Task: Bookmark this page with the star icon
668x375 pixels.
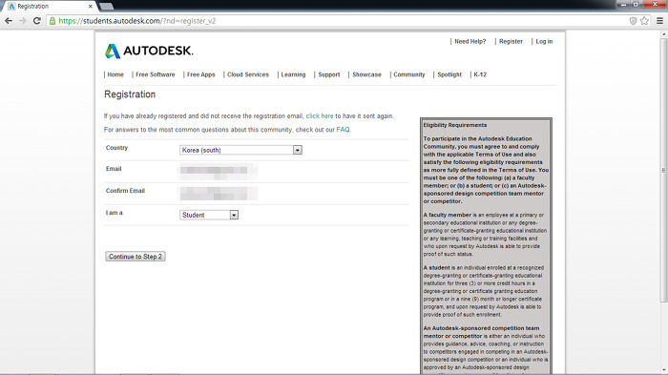Action: pos(644,21)
